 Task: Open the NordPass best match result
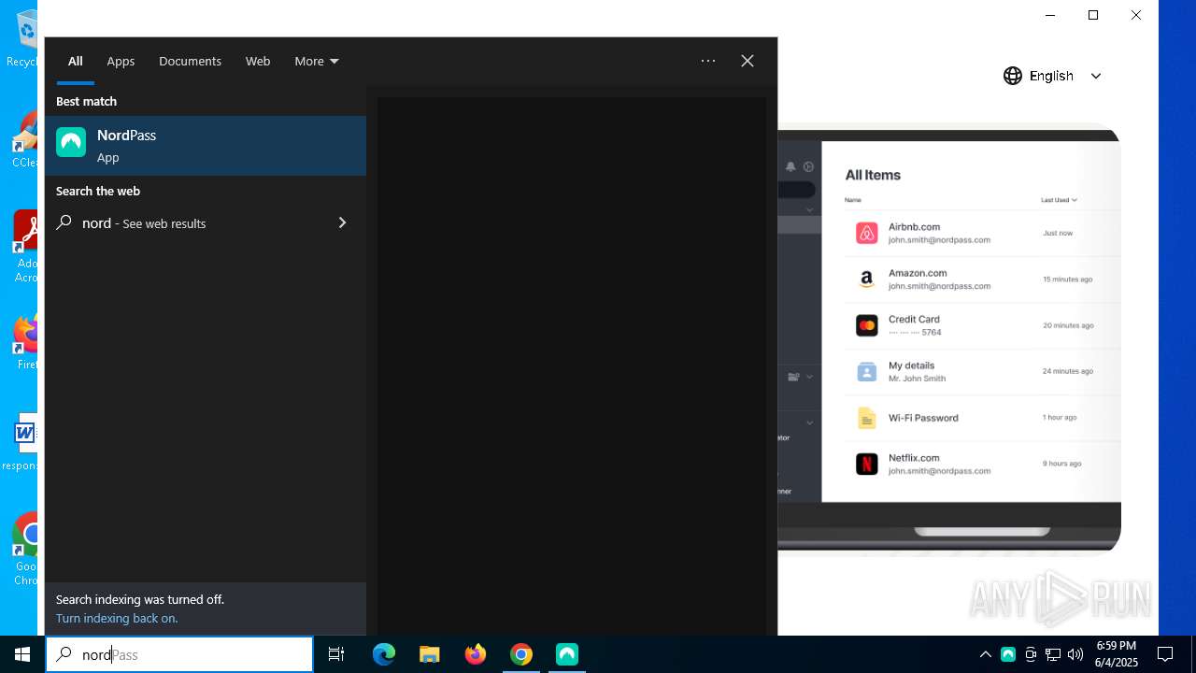point(206,146)
